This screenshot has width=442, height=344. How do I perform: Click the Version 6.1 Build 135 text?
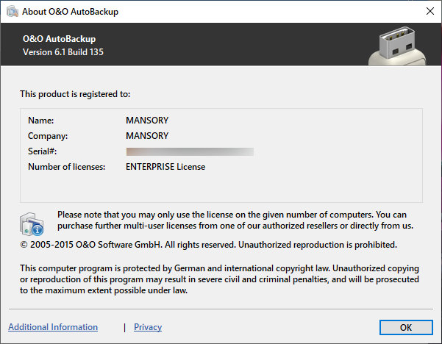click(63, 52)
